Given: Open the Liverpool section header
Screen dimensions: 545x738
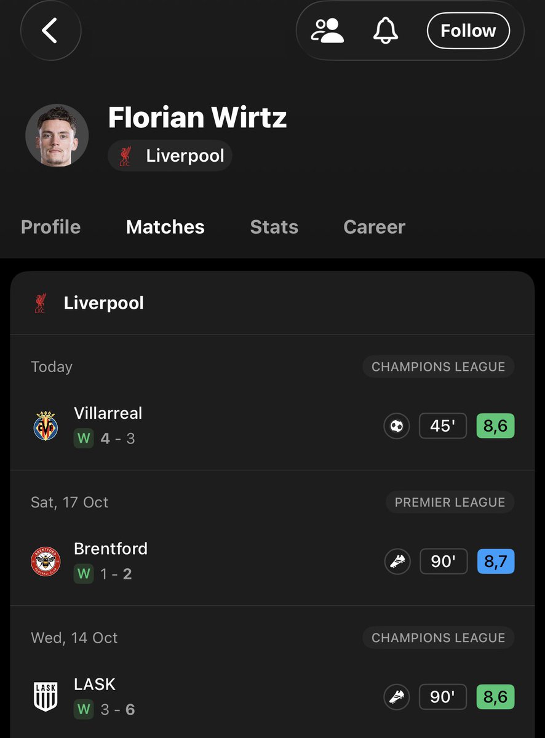Looking at the screenshot, I should point(272,303).
